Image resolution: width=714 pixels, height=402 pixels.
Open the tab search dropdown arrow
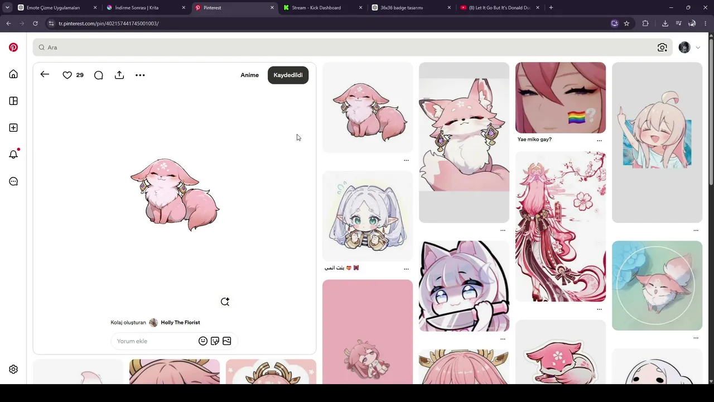[7, 8]
